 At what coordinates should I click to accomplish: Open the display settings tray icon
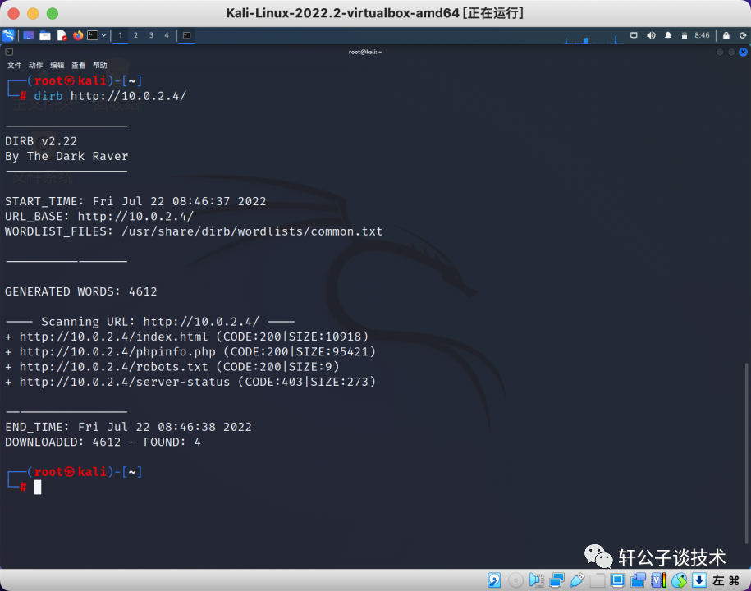(634, 35)
